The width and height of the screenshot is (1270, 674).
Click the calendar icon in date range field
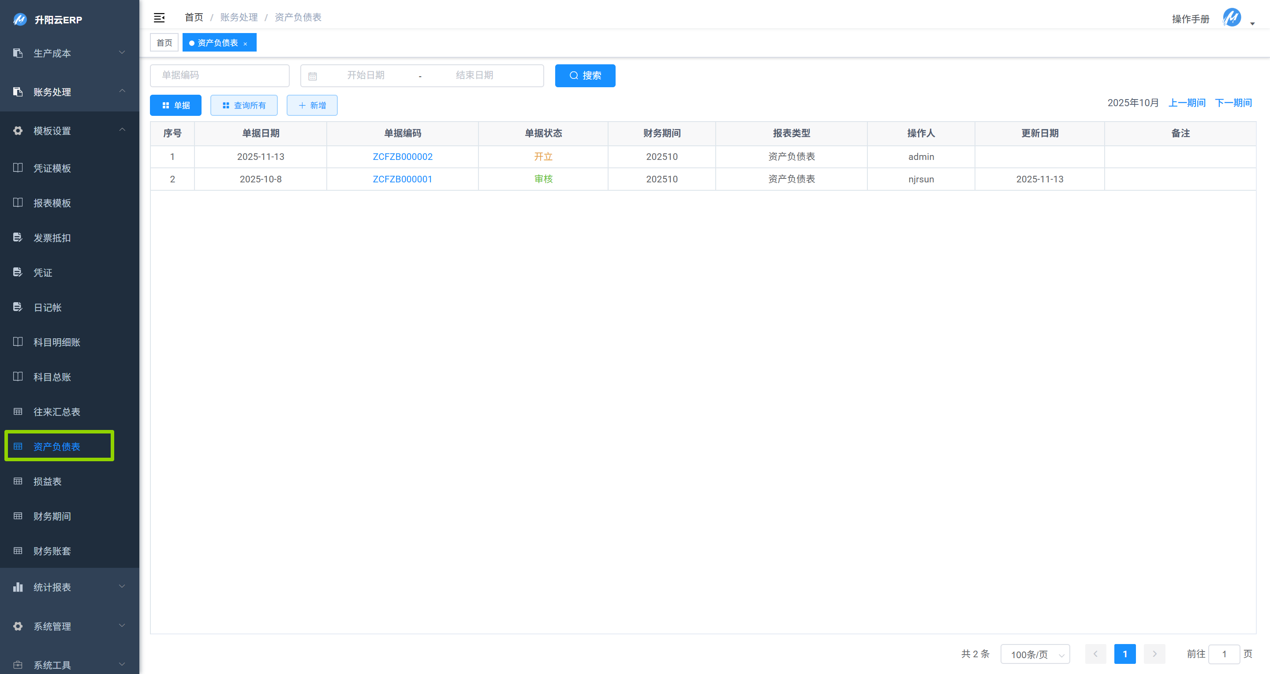point(313,76)
